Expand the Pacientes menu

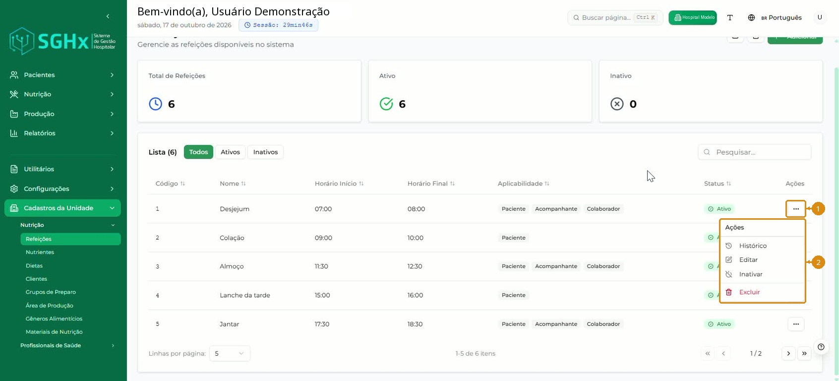62,75
